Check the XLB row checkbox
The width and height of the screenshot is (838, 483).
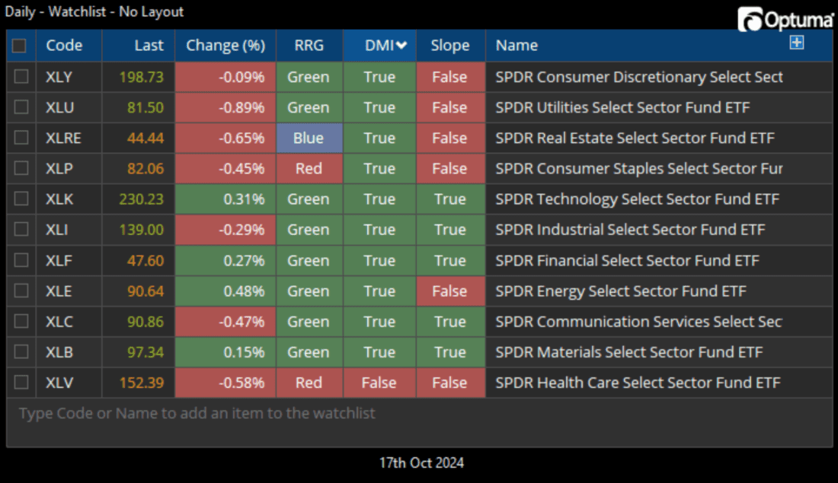pos(21,352)
